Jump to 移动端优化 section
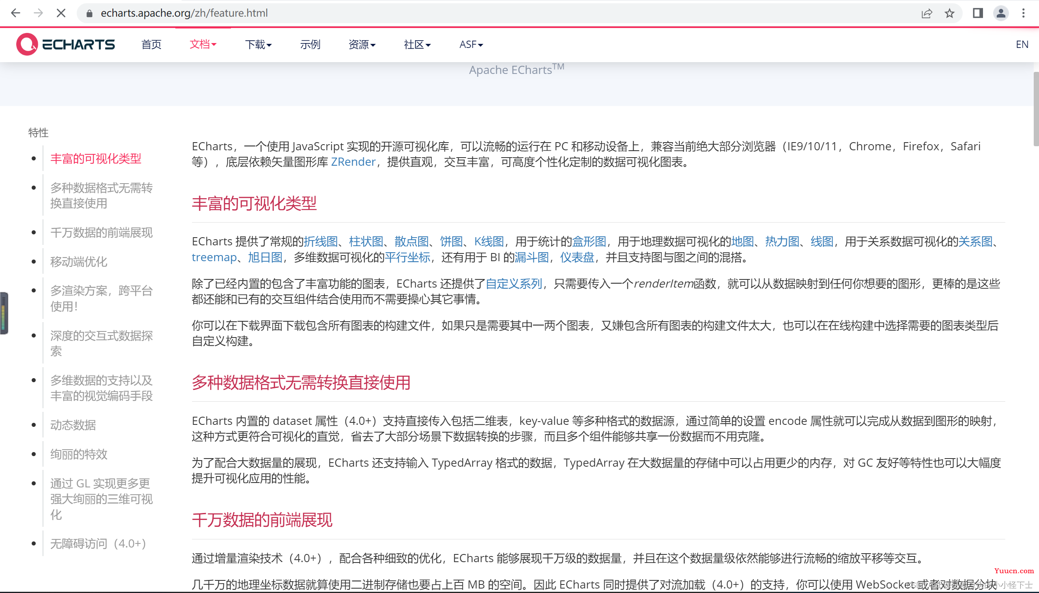The width and height of the screenshot is (1039, 593). 79,262
